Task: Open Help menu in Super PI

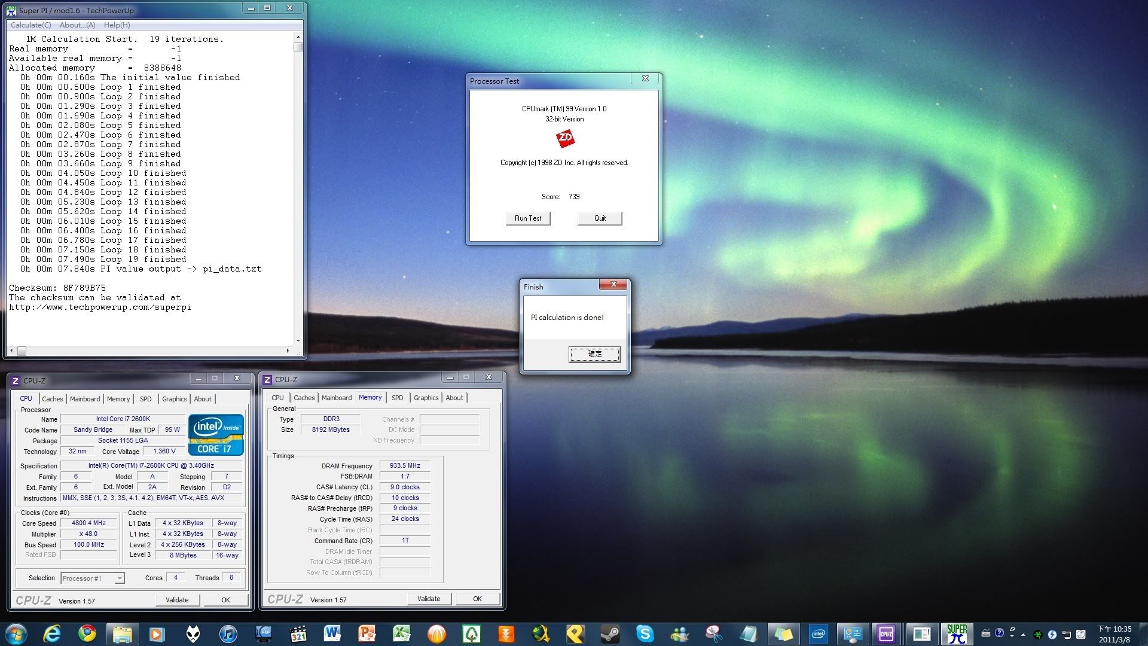Action: click(x=117, y=25)
